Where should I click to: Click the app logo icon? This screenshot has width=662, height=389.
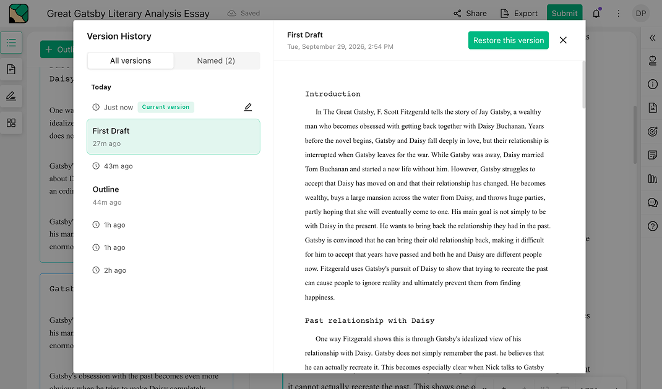(19, 14)
